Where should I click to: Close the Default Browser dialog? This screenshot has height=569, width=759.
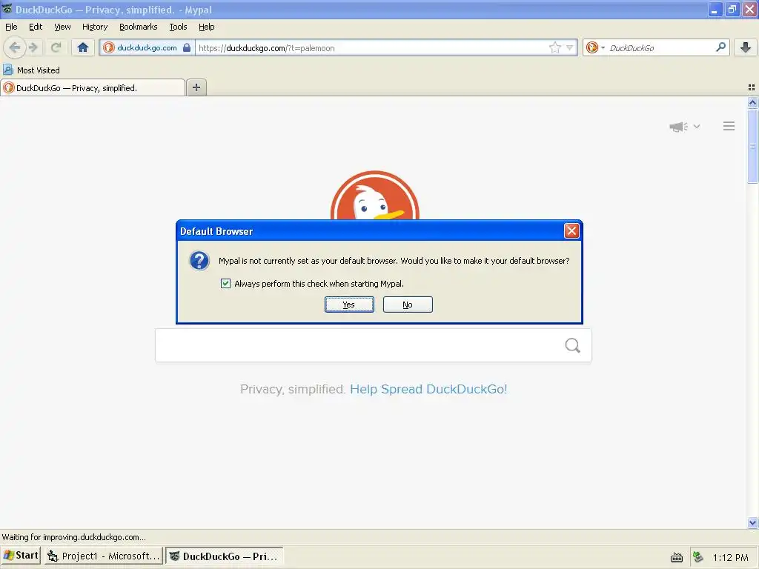[x=571, y=231]
